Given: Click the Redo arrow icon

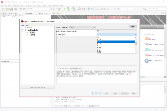Looking at the screenshot, I should (x=24, y=9).
